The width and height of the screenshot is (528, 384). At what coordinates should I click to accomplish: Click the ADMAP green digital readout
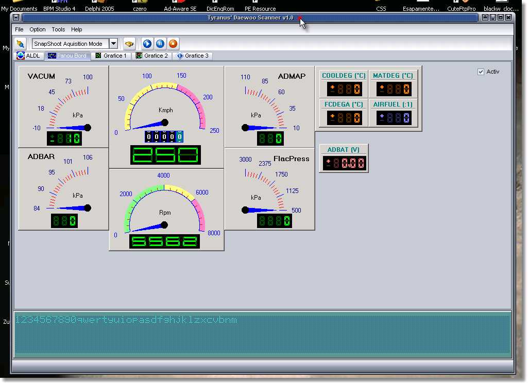[270, 138]
